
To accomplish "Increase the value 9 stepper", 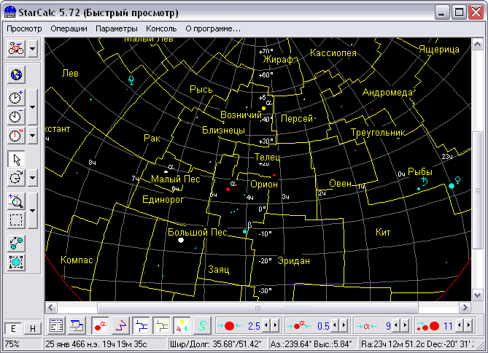I will click(x=406, y=325).
